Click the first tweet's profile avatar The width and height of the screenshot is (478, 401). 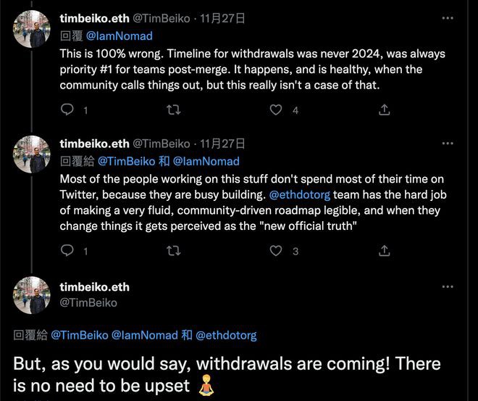coord(32,29)
